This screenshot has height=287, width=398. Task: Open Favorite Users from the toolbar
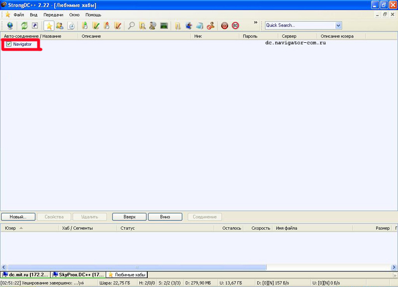tap(60, 25)
